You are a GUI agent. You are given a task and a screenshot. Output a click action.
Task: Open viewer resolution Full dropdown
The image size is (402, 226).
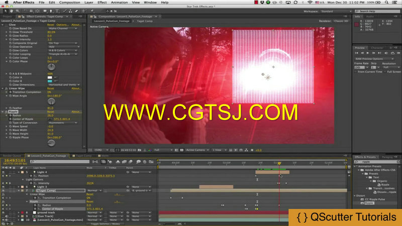(x=163, y=150)
